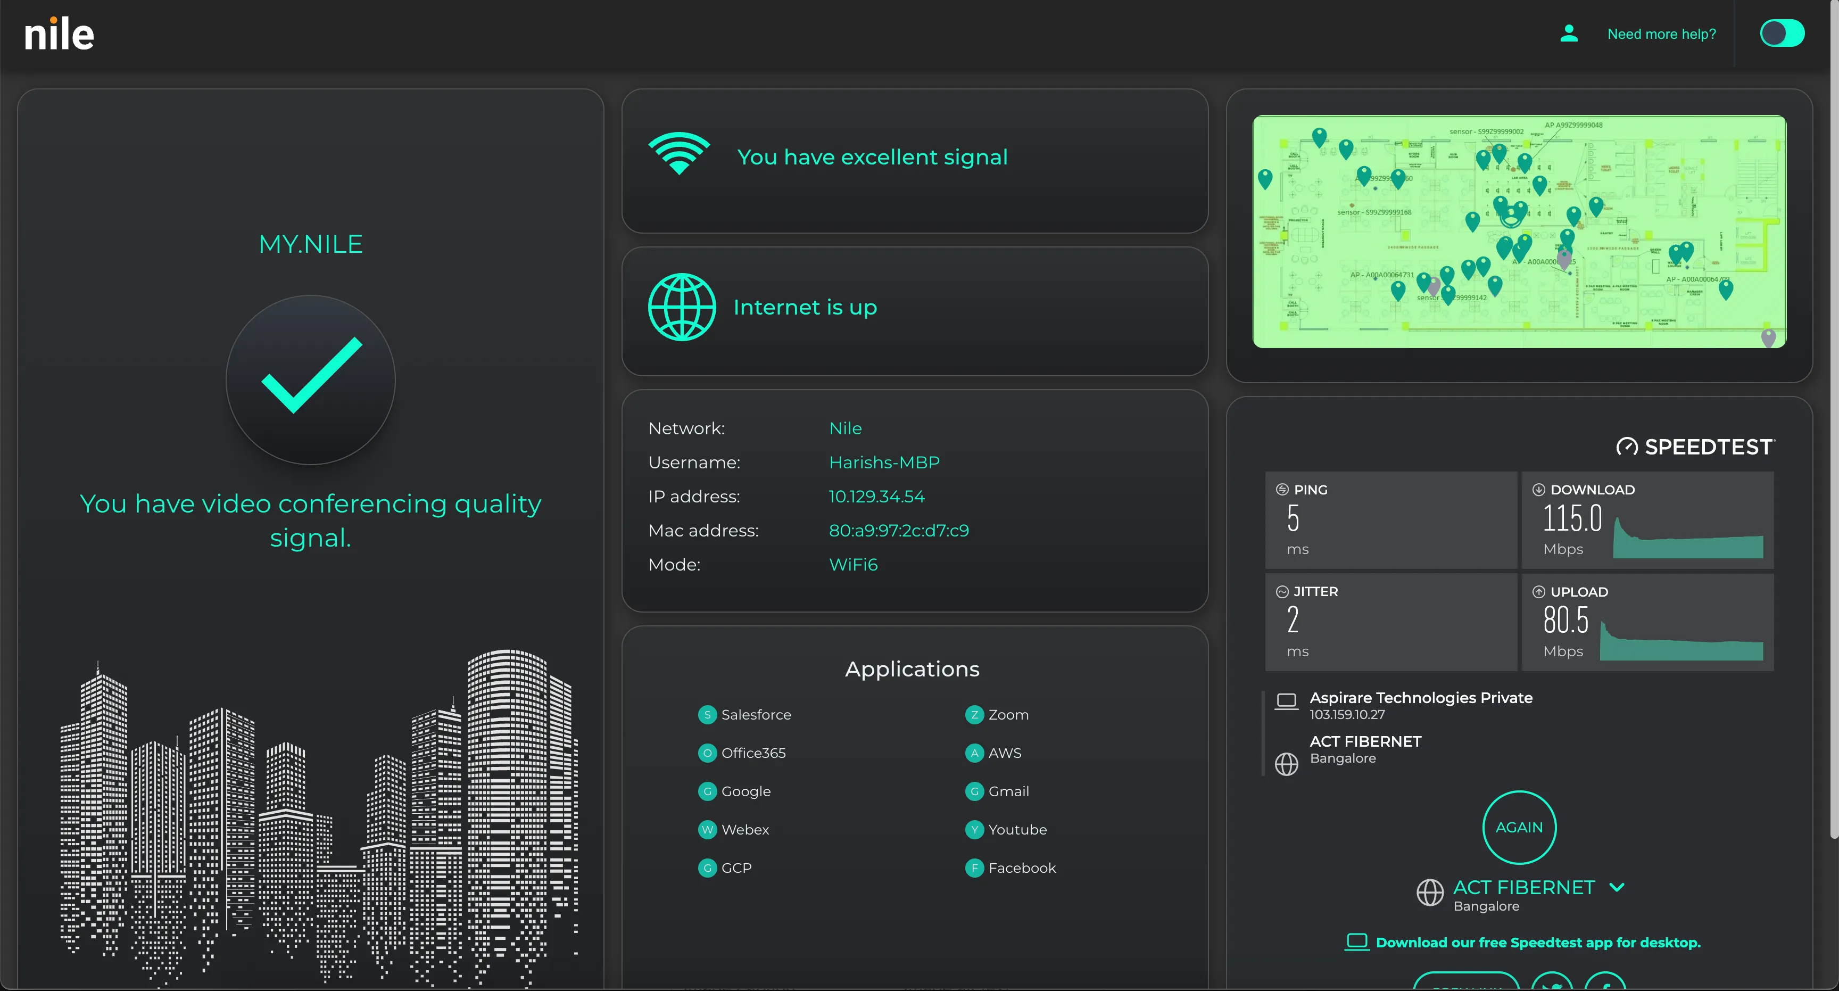Click the JITTER result tile
The image size is (1839, 991).
(1390, 622)
